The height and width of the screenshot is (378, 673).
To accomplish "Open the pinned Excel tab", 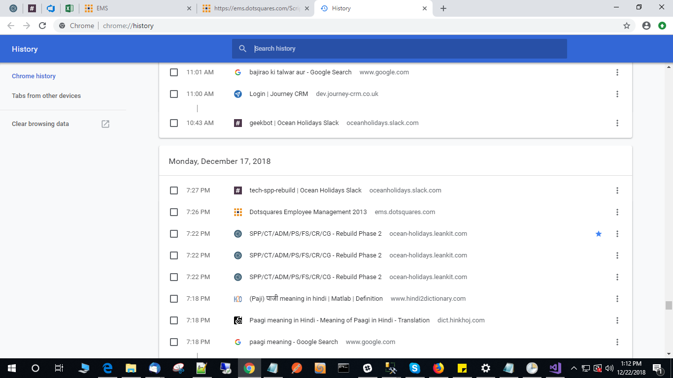I will (x=69, y=8).
